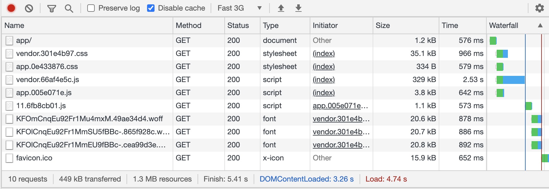Image resolution: width=549 pixels, height=189 pixels.
Task: Toggle the Waterfall column sort arrow
Action: click(540, 25)
